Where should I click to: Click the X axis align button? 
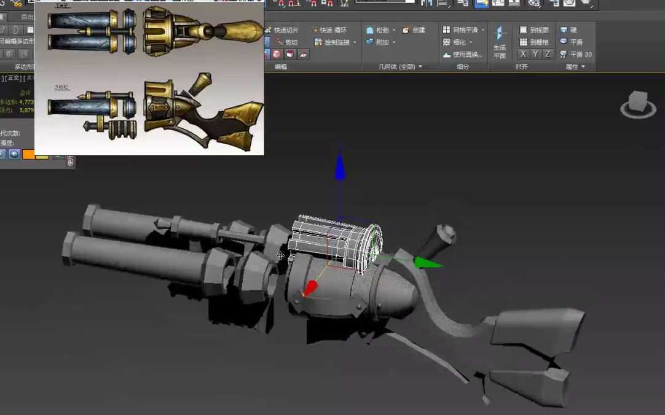click(x=524, y=54)
